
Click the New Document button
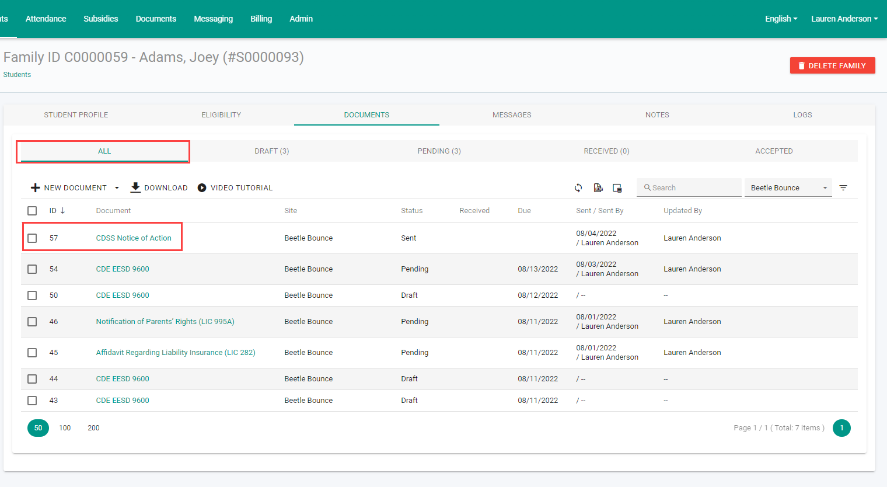pyautogui.click(x=75, y=188)
